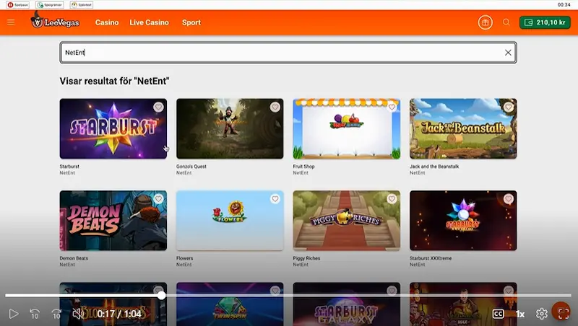Favorite the Starburst game with heart
The width and height of the screenshot is (578, 326).
click(158, 107)
